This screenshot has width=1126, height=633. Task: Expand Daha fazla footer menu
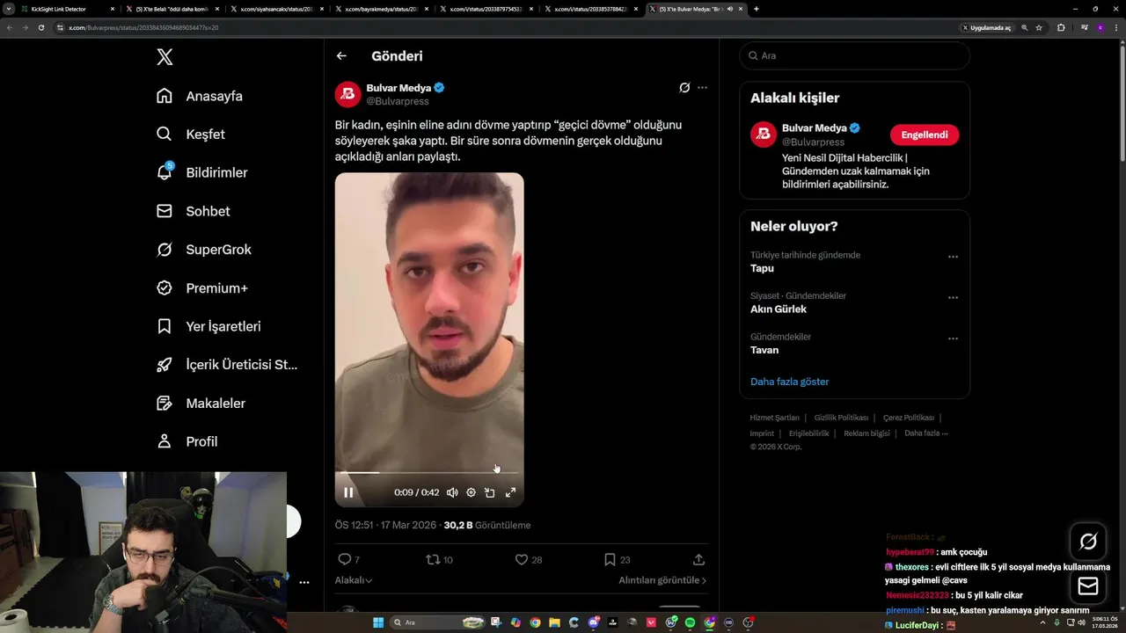click(x=926, y=433)
